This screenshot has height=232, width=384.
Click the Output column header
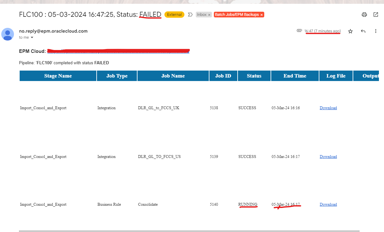366,76
